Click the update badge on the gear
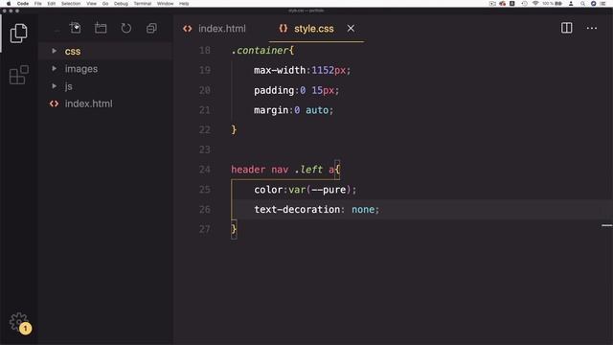Screen dimensions: 613x345 26,328
